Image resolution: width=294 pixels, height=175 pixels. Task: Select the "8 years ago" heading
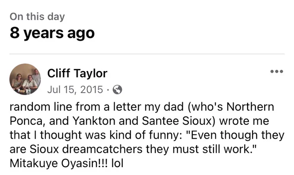[52, 33]
